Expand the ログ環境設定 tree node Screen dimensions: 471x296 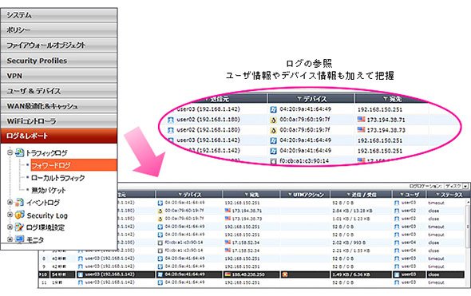pyautogui.click(x=10, y=227)
